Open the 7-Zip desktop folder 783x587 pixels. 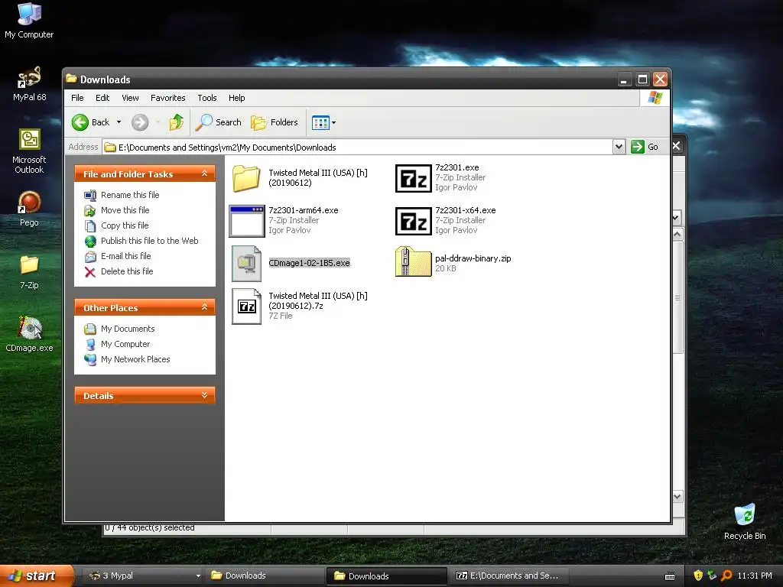29,272
